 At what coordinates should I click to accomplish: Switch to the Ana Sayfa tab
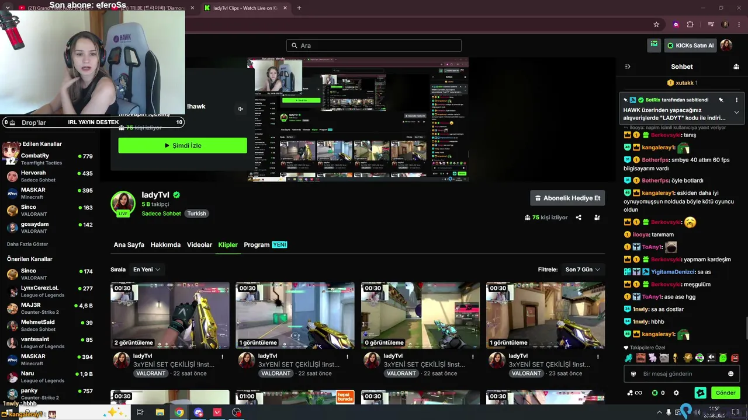coord(129,245)
